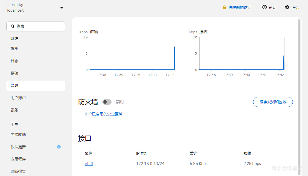Toggle the firewall switch on
The image size is (308, 176).
(x=107, y=102)
